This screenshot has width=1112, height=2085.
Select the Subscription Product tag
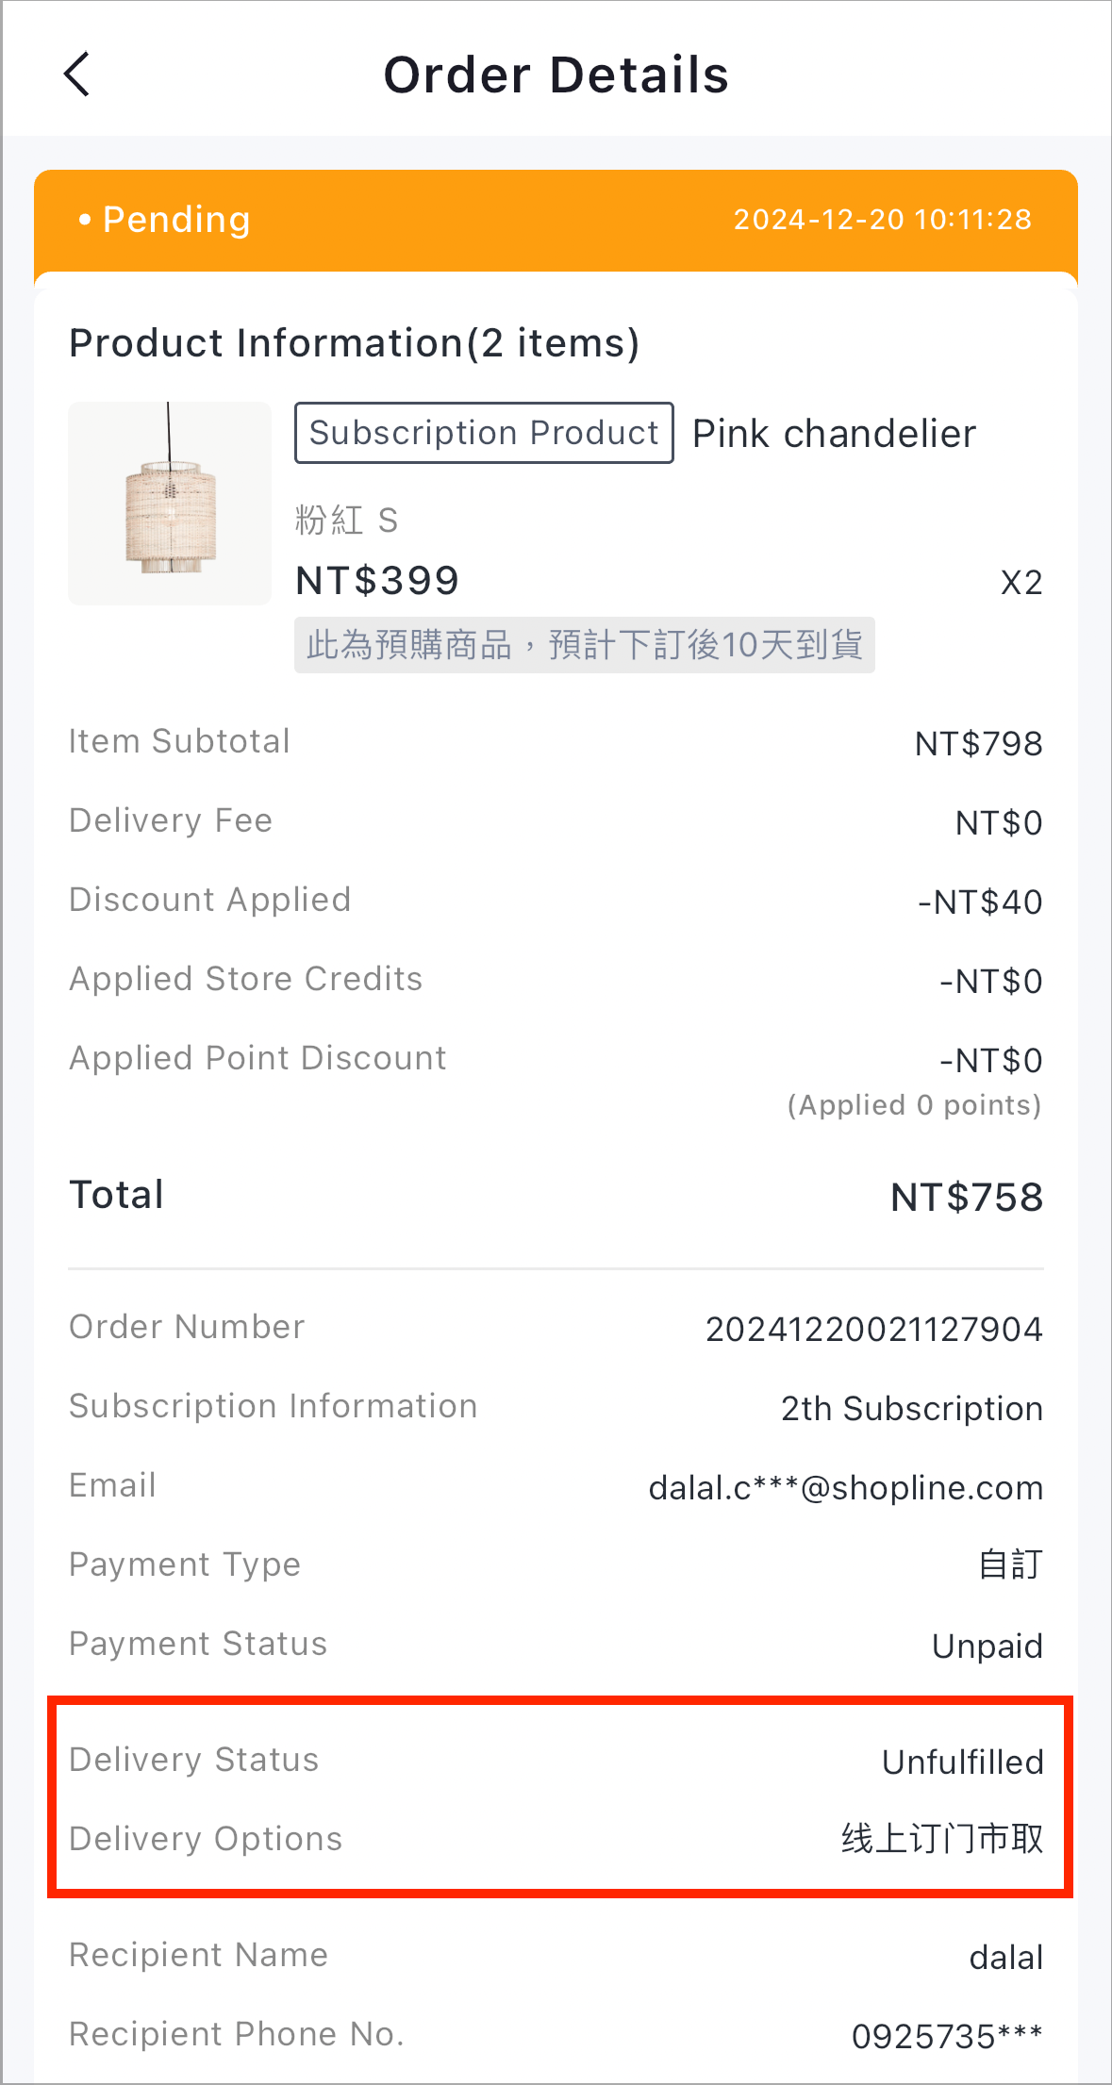tap(484, 433)
